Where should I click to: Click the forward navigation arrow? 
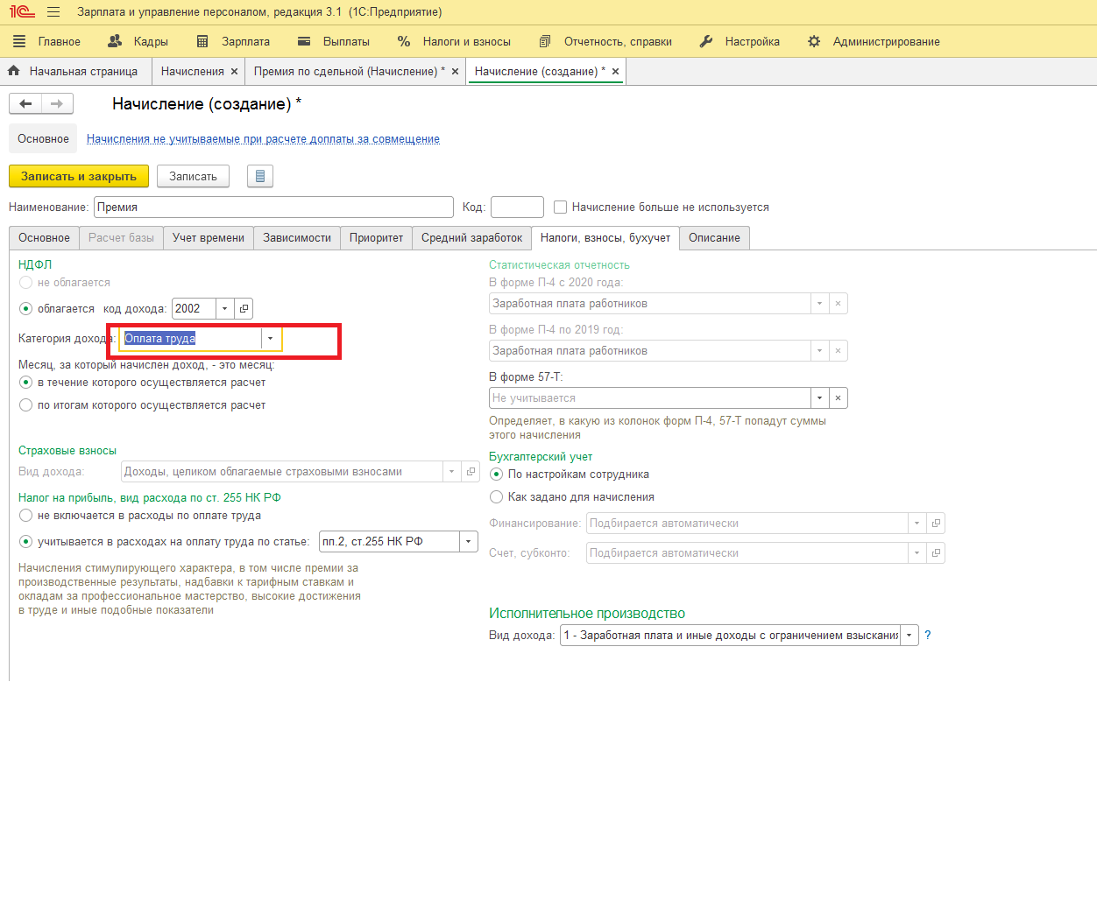click(57, 104)
